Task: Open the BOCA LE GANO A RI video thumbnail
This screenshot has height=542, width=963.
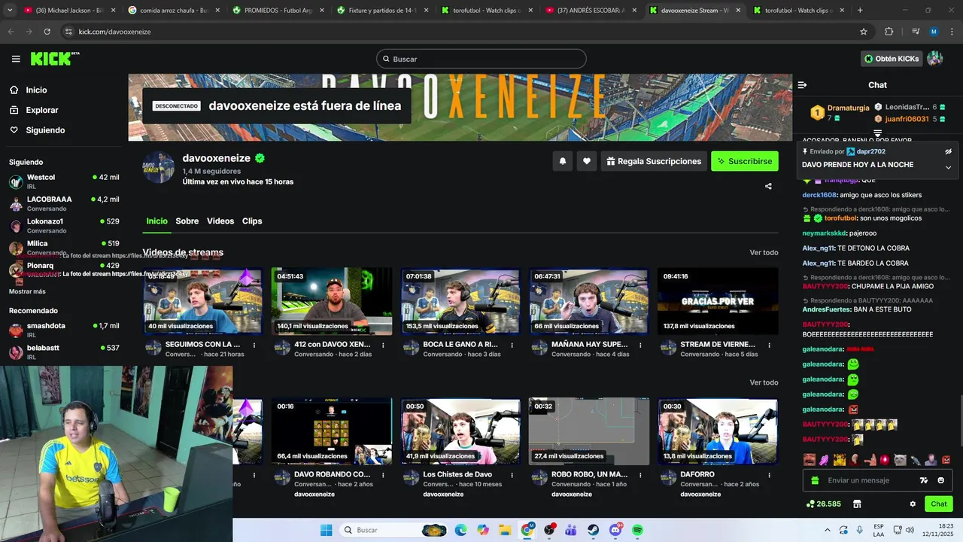Action: click(460, 301)
